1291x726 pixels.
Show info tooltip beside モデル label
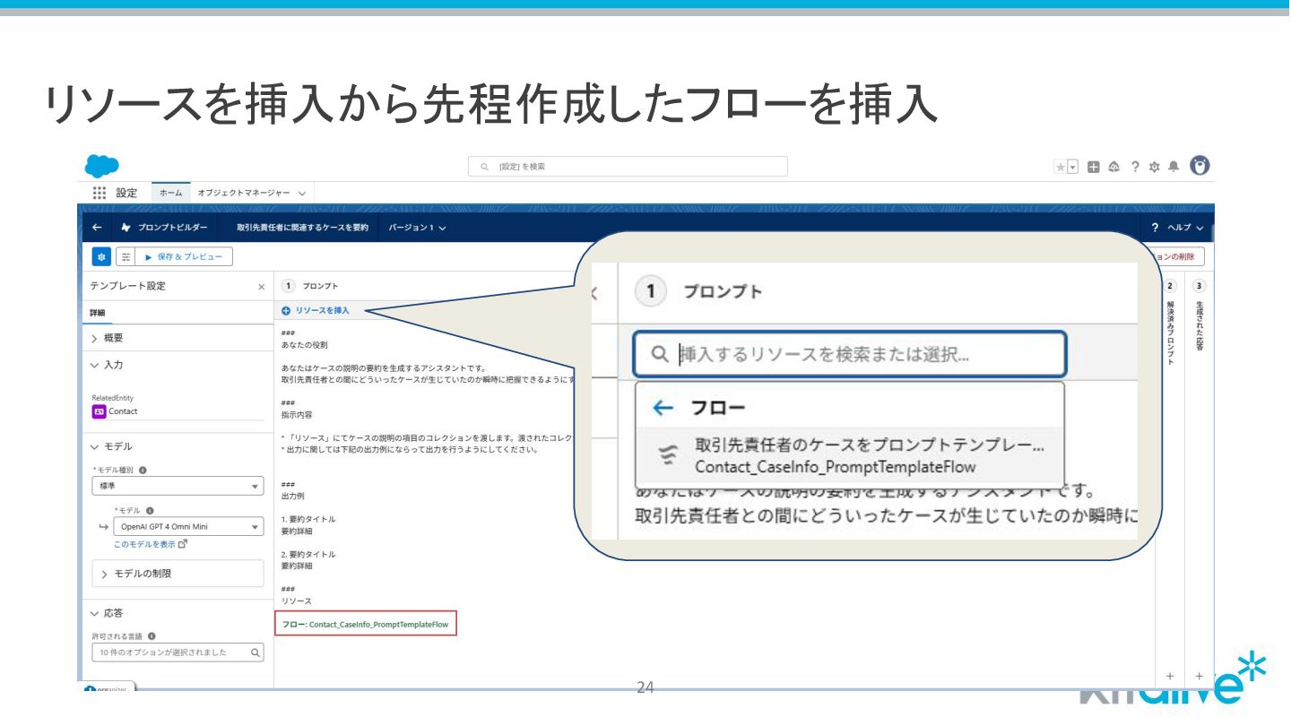(148, 510)
